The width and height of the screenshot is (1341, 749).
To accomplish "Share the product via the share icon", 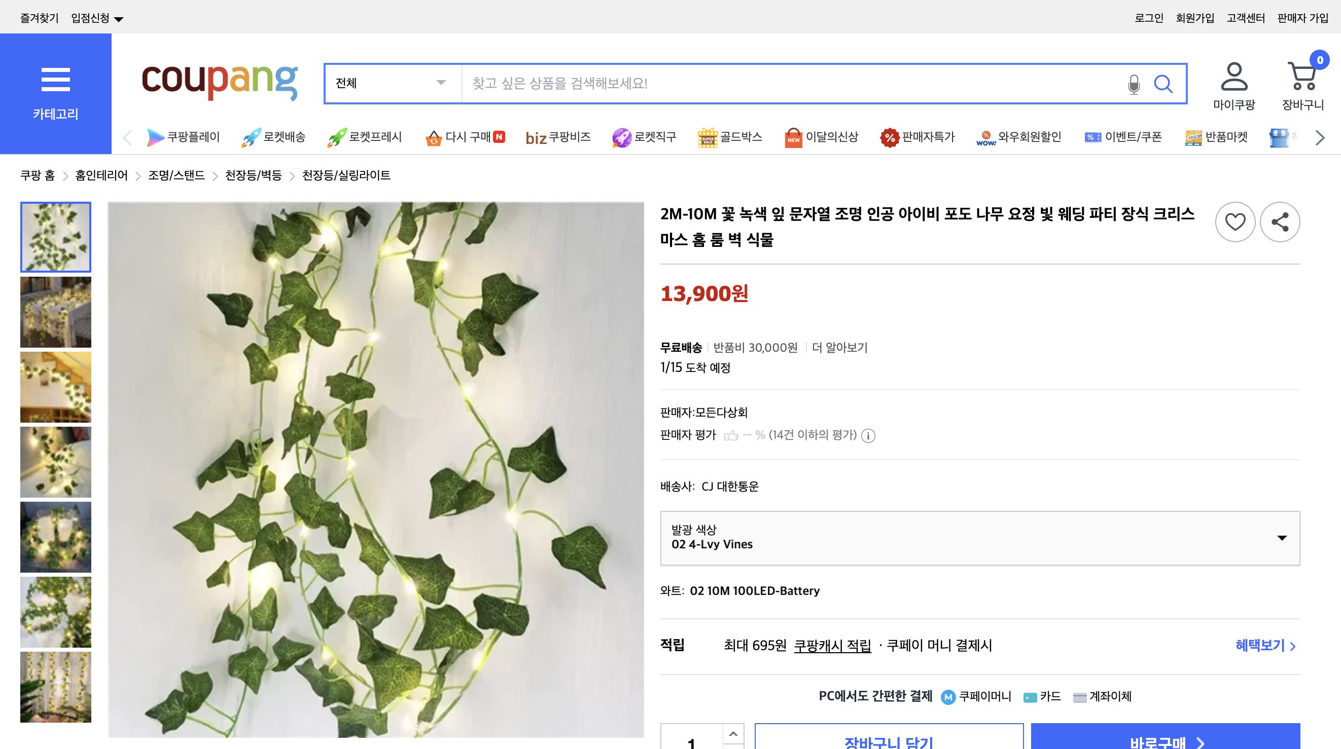I will [1280, 222].
